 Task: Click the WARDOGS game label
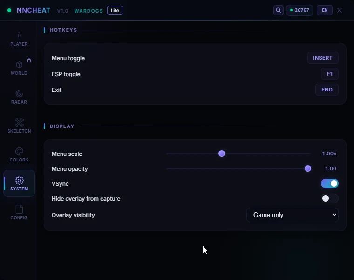click(x=88, y=11)
